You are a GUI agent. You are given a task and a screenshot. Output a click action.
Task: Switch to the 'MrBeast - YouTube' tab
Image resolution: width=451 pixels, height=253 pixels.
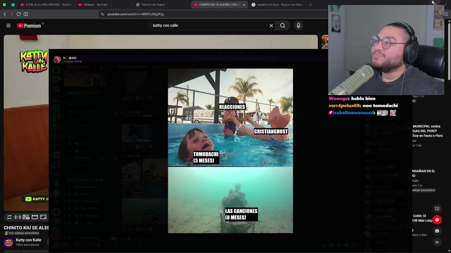(93, 5)
